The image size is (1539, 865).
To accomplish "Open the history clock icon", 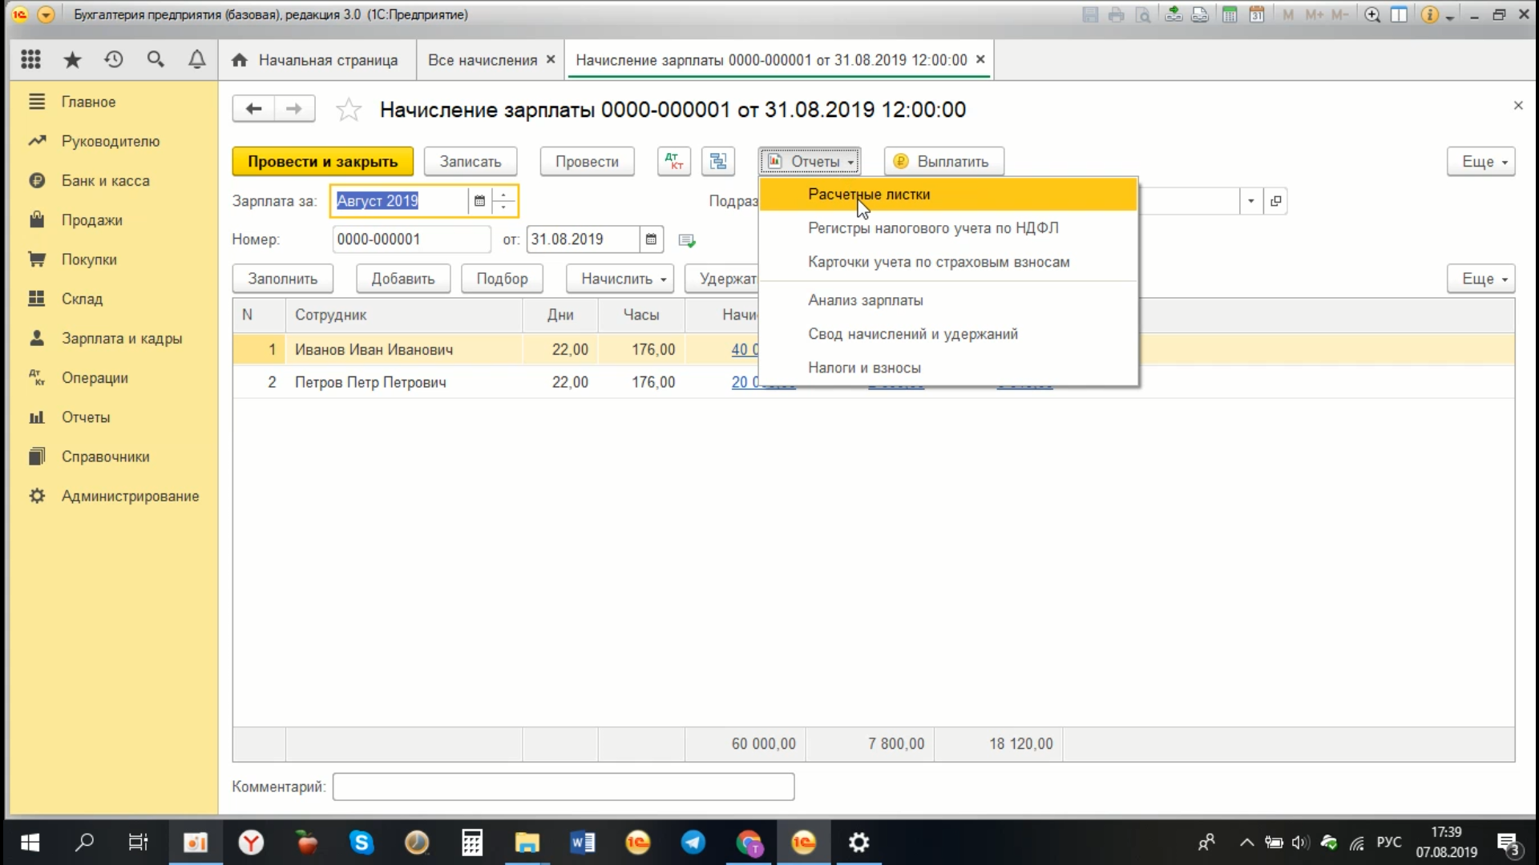I will pyautogui.click(x=114, y=59).
